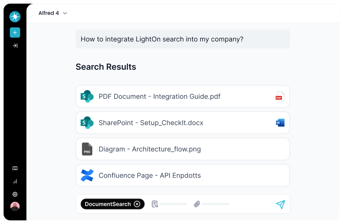Image resolution: width=343 pixels, height=224 pixels.
Task: Open Confluence Page - API Enpdotts result
Action: [x=183, y=175]
